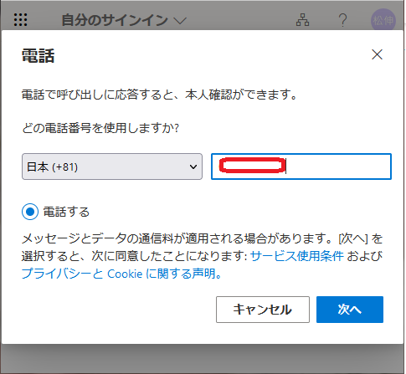Focus the phone number input field
The image size is (406, 374).
(301, 167)
